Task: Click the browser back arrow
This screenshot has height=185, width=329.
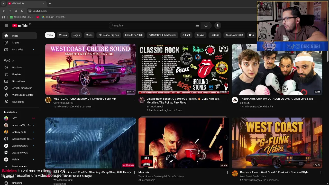Action: (4, 11)
